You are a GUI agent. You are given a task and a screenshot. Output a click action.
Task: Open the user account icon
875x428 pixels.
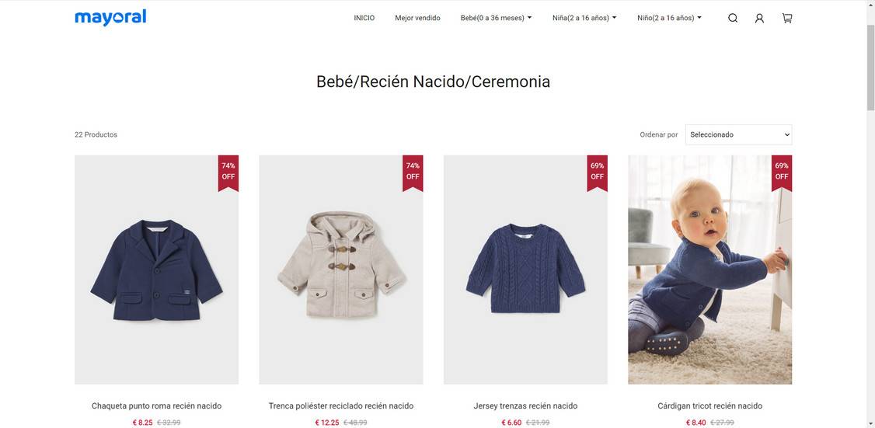tap(759, 18)
